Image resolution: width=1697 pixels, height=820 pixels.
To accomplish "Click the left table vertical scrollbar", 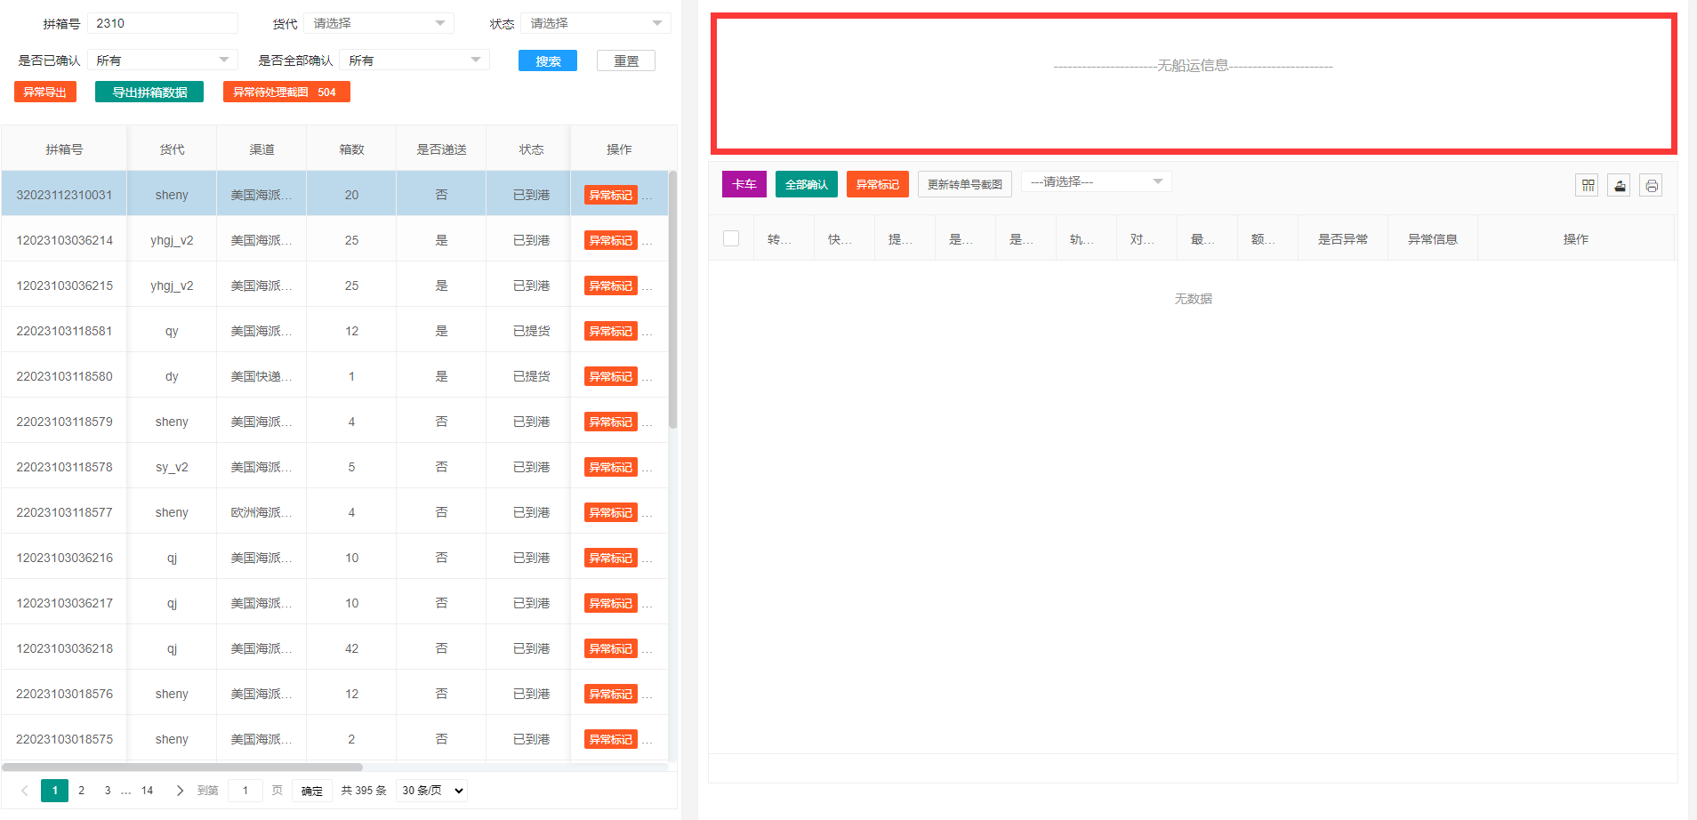I will [673, 300].
